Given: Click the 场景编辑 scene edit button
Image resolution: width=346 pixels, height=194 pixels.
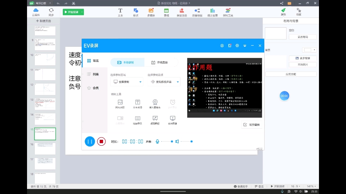Looking at the screenshot, I should click(x=251, y=125).
